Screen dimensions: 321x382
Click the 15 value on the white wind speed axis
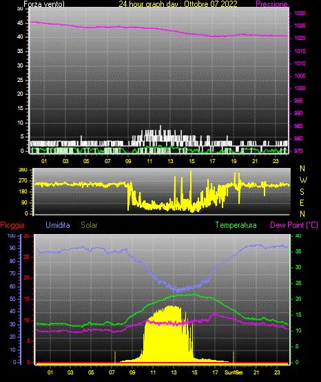[20, 108]
